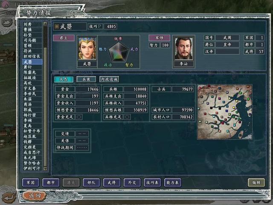Select 郭威 in the faction list
273x205 pixels.
[x=32, y=110]
